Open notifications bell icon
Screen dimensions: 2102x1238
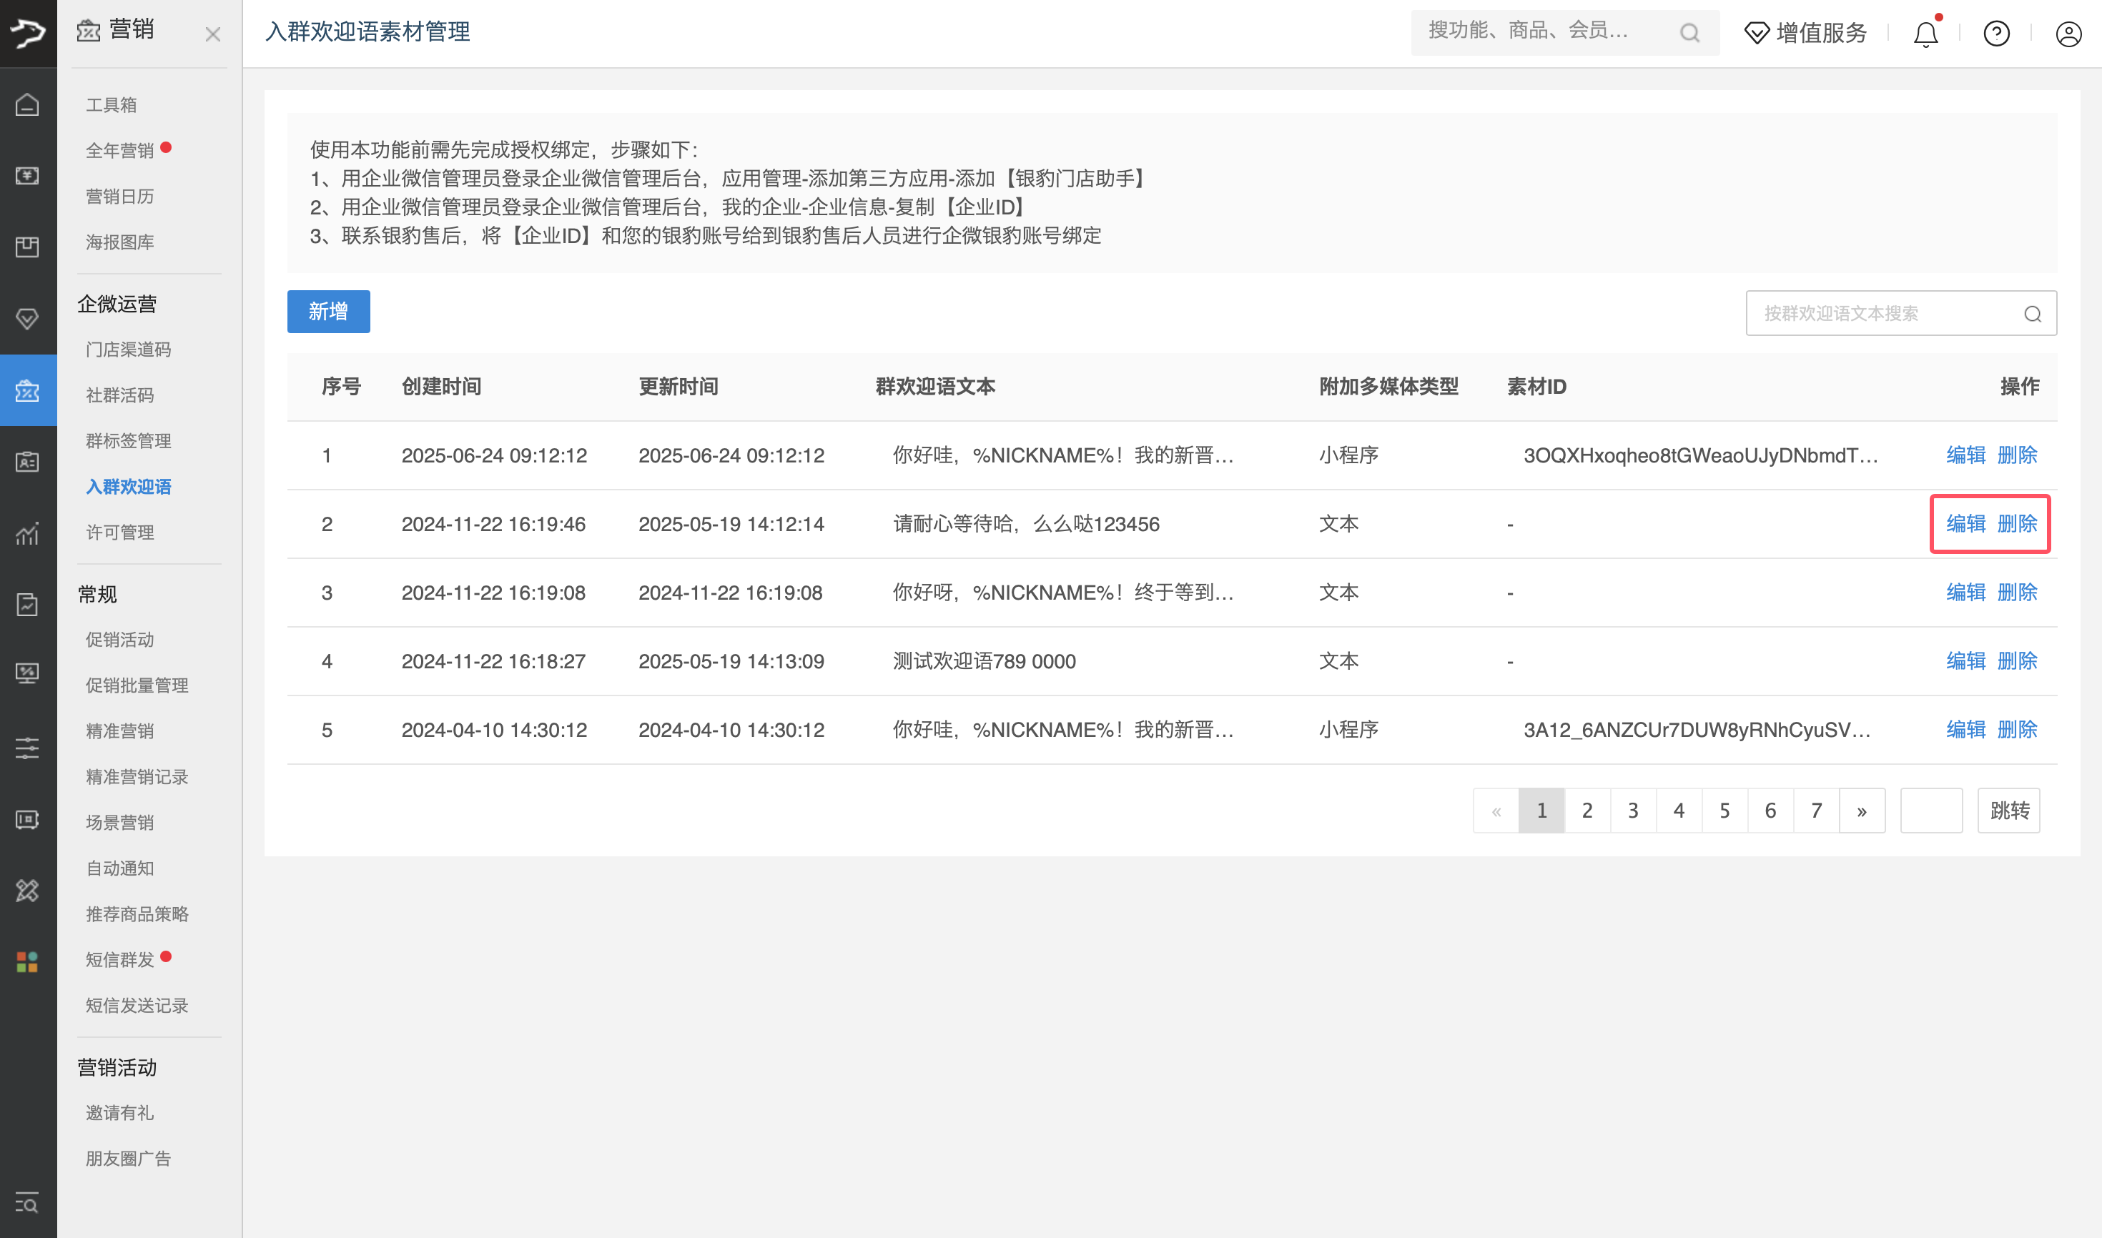pyautogui.click(x=1926, y=34)
